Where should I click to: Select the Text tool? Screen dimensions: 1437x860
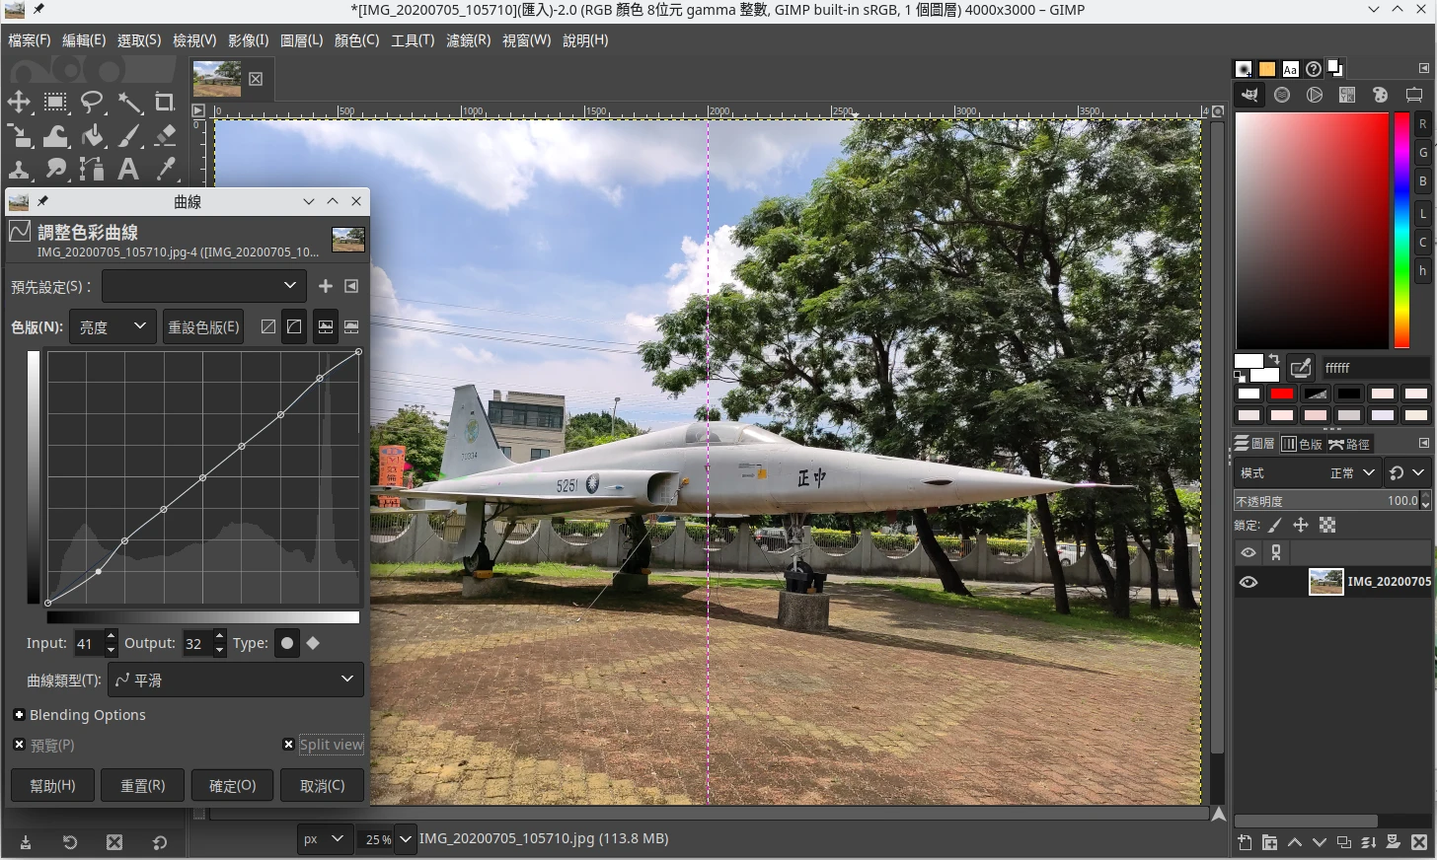[128, 169]
